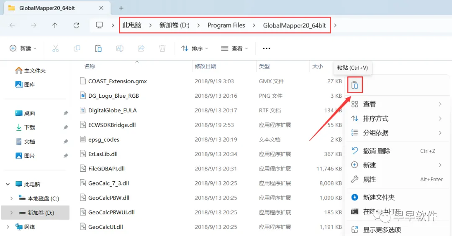The height and width of the screenshot is (236, 452).
Task: Click chevron after Program Files in address bar
Action: [254, 25]
